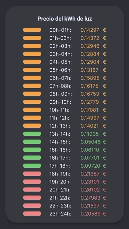Select the highest price 0.27983

coord(90,198)
